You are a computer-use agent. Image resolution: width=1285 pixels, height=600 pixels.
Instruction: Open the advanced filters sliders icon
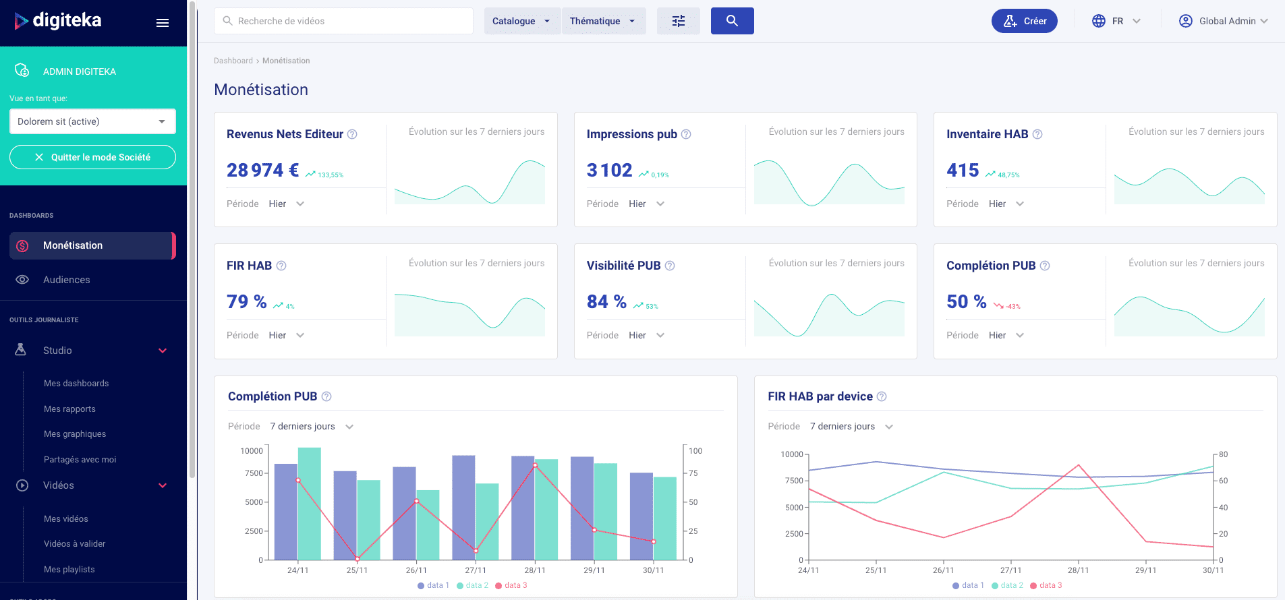(678, 21)
